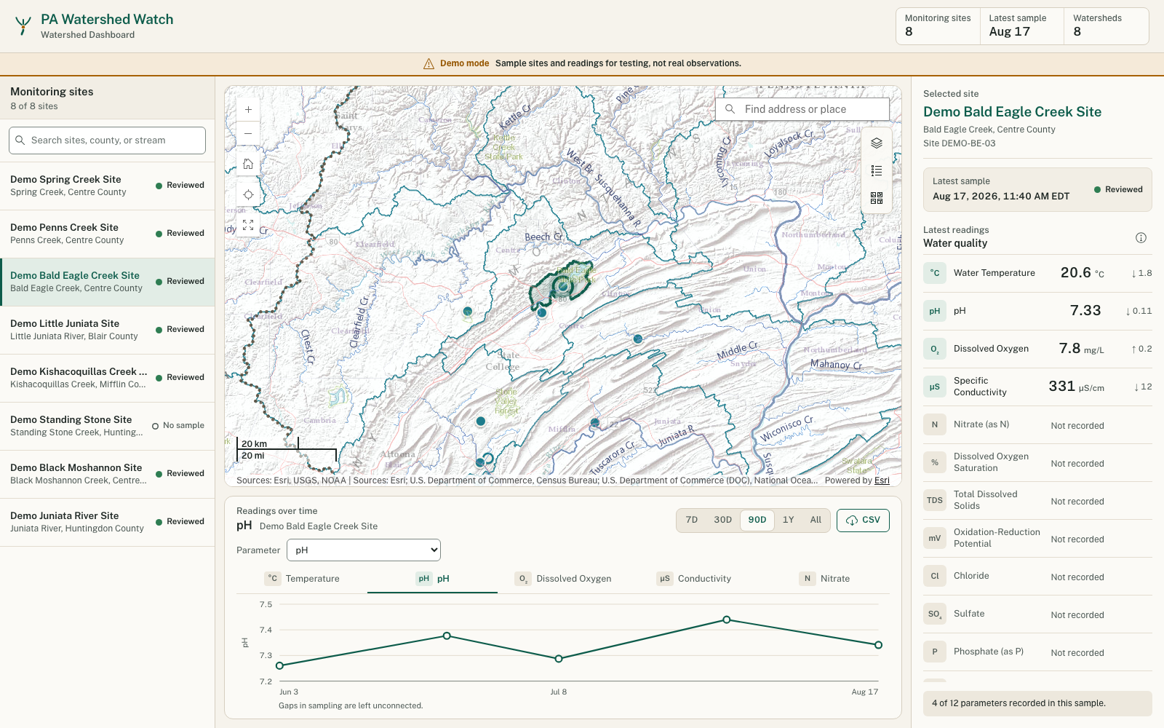Image resolution: width=1164 pixels, height=728 pixels.
Task: Open map in fullscreen view
Action: [248, 225]
